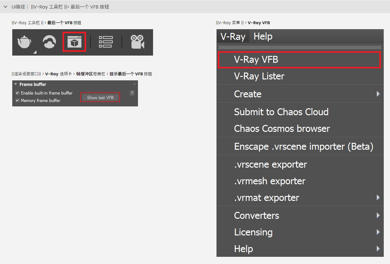
Task: Toggle Memory frame buffer checkbox
Action: pyautogui.click(x=18, y=100)
